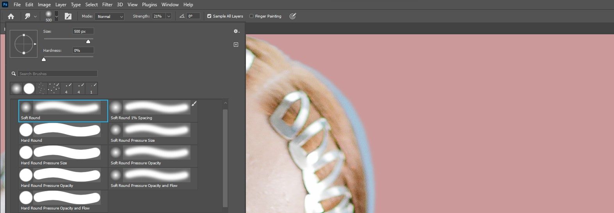Click the brush angle field showing 0°
This screenshot has height=213, width=614.
click(193, 16)
